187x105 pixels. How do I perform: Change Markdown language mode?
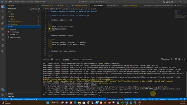click(x=163, y=99)
